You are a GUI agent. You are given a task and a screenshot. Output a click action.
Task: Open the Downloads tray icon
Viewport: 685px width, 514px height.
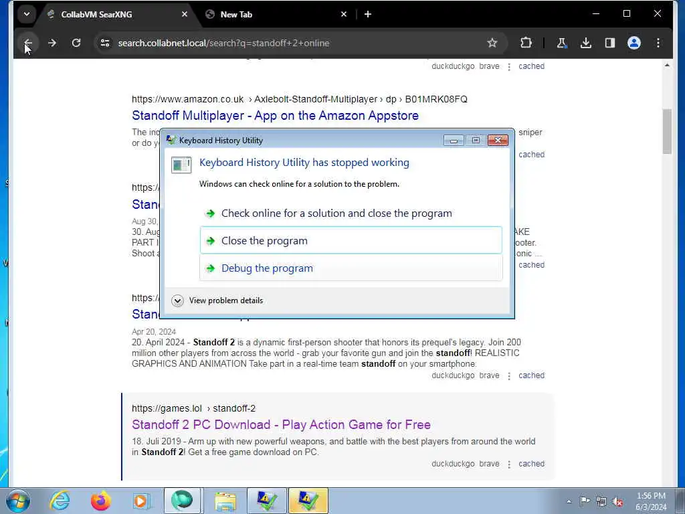586,43
